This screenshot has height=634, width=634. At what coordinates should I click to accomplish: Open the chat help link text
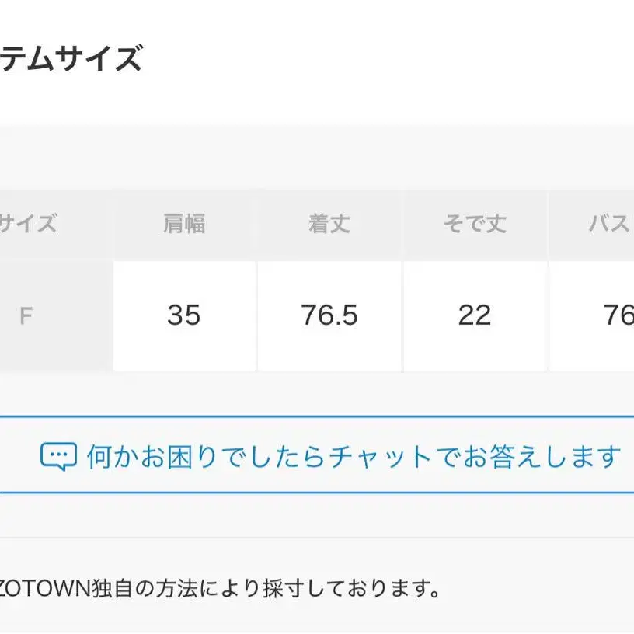[354, 457]
